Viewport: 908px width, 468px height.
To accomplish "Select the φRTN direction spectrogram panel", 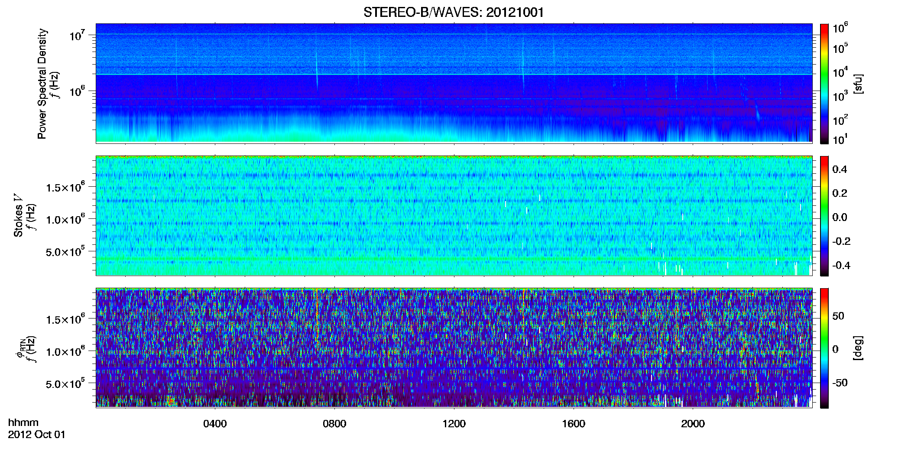I will tap(454, 348).
